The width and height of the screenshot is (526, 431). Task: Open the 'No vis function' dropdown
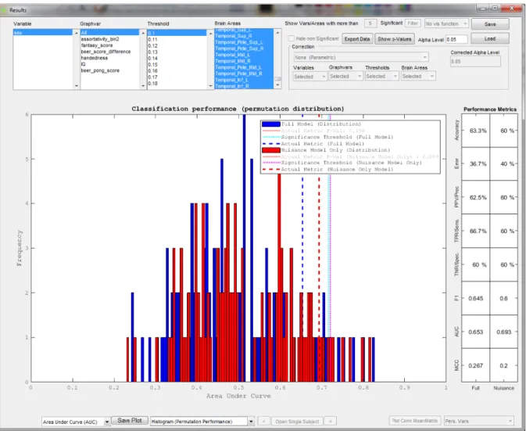[446, 23]
